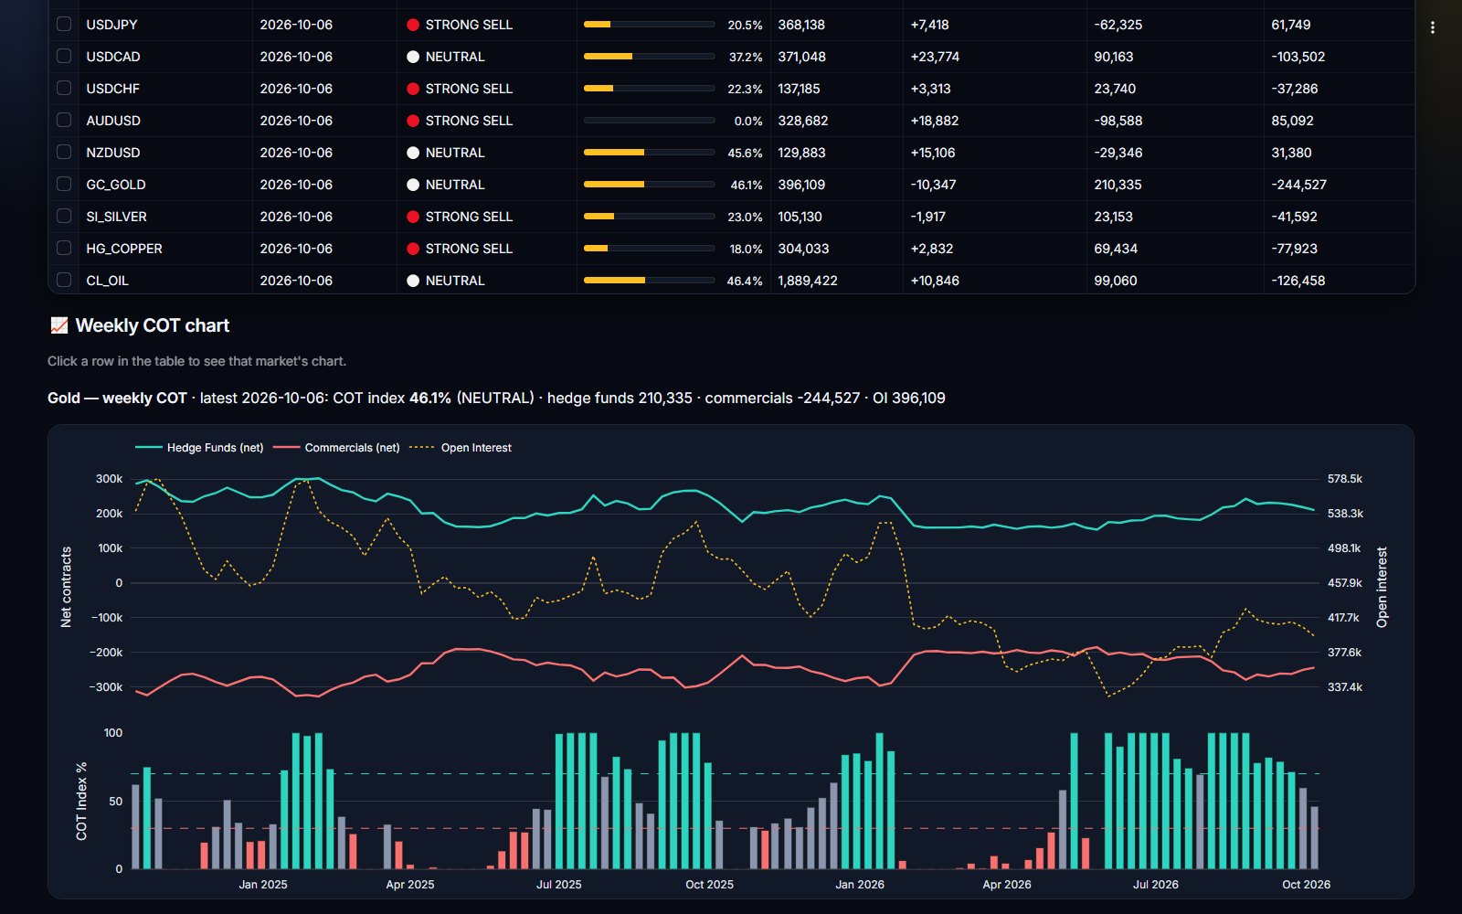Click the Oct 2026 x-axis label

click(1306, 885)
